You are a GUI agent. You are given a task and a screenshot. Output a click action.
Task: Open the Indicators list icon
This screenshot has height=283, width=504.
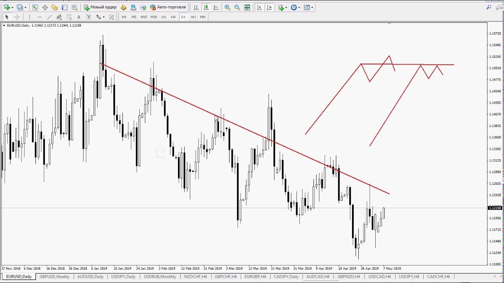tap(281, 7)
